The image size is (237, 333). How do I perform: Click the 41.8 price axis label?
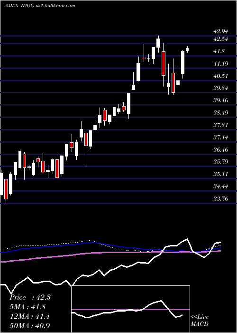tap(219, 51)
